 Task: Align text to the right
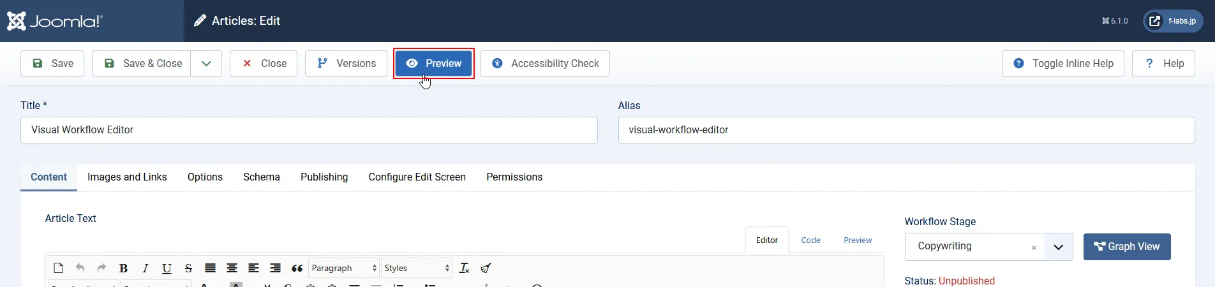point(275,269)
